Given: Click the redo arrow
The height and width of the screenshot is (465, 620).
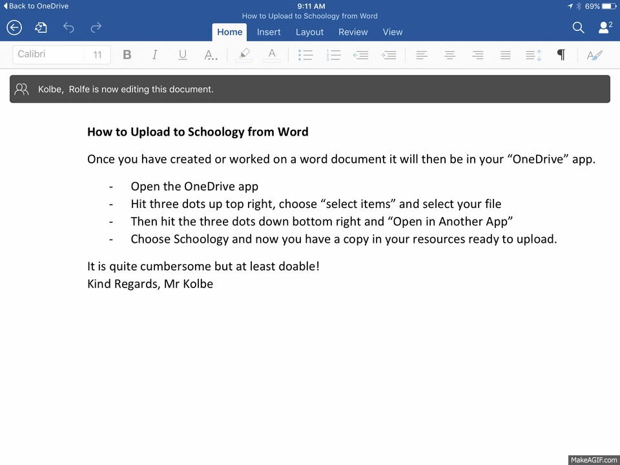Looking at the screenshot, I should pyautogui.click(x=96, y=28).
